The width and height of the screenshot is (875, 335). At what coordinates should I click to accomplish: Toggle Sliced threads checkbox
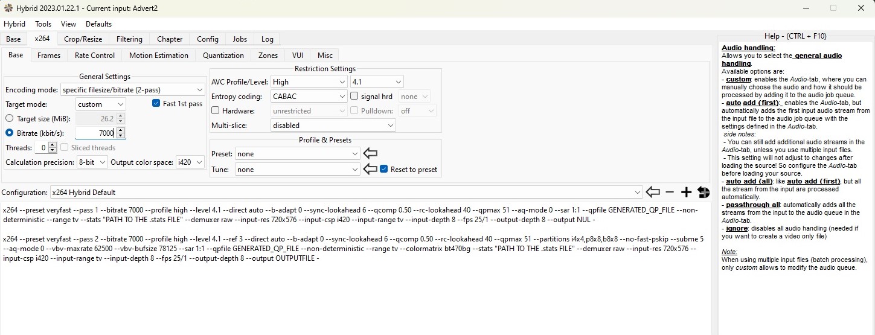click(65, 147)
